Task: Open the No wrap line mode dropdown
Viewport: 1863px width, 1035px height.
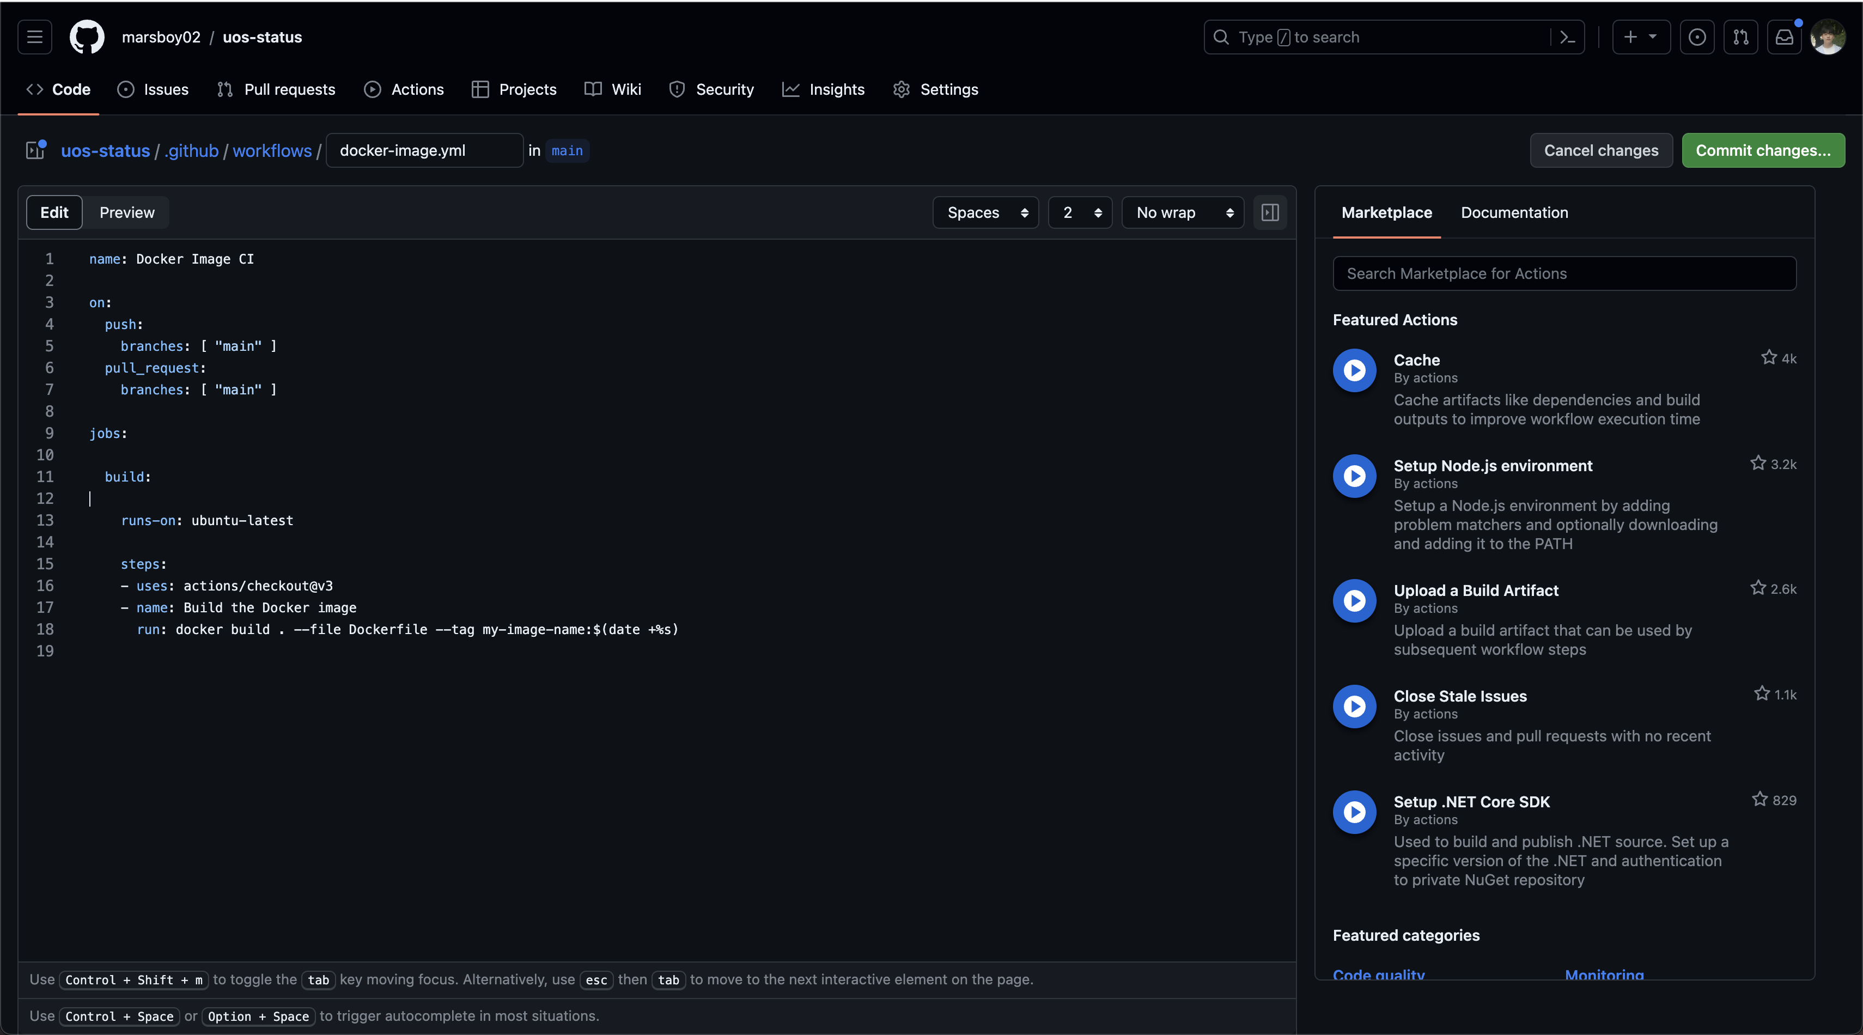Action: click(1183, 212)
